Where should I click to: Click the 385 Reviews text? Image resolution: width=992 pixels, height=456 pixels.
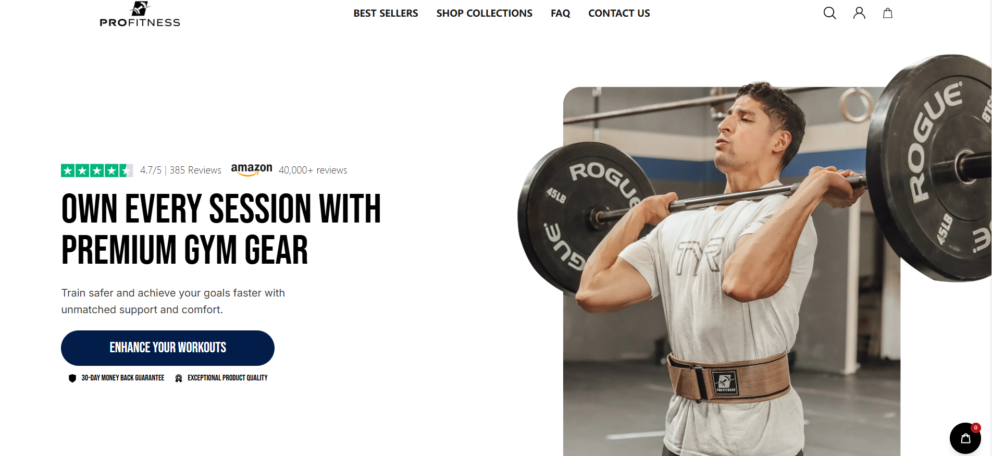pos(195,170)
